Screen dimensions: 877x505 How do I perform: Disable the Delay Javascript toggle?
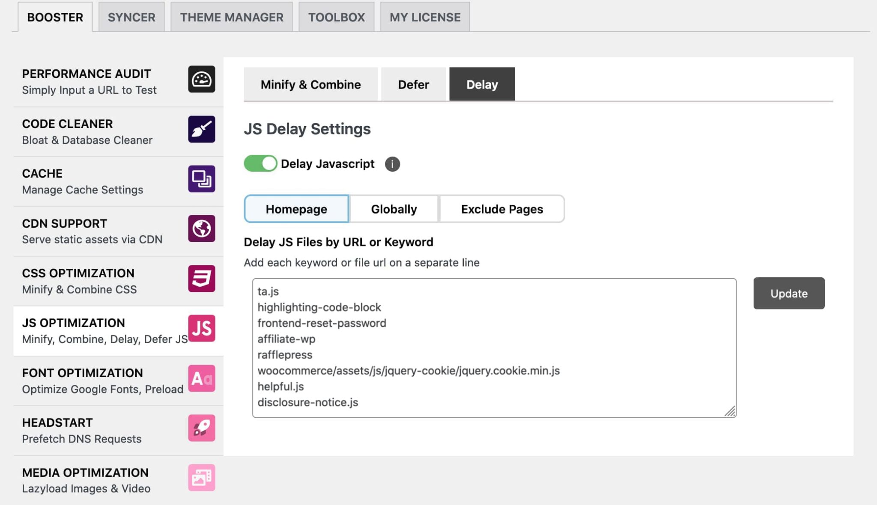pos(261,163)
